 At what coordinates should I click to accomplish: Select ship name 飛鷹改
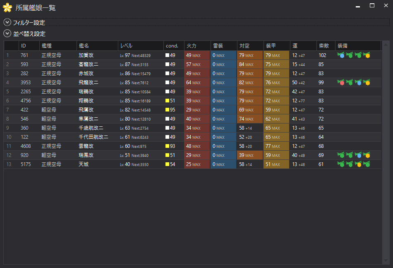pos(86,109)
